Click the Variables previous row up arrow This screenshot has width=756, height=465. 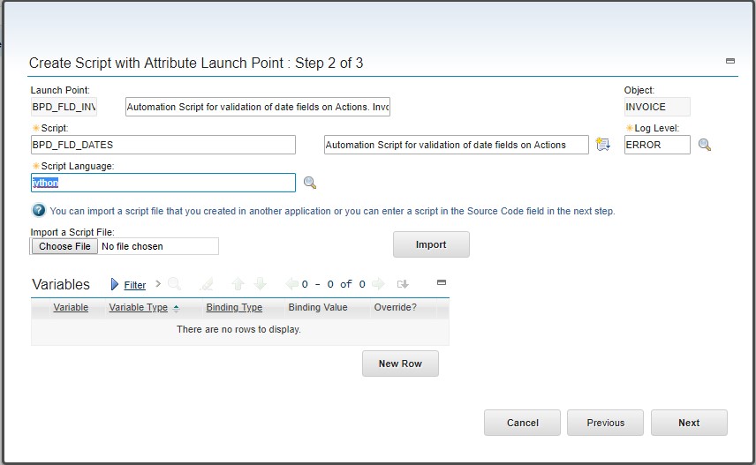click(x=238, y=284)
